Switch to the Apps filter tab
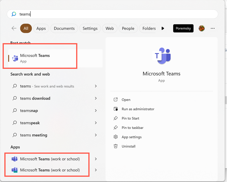The height and width of the screenshot is (182, 227). [x=41, y=28]
